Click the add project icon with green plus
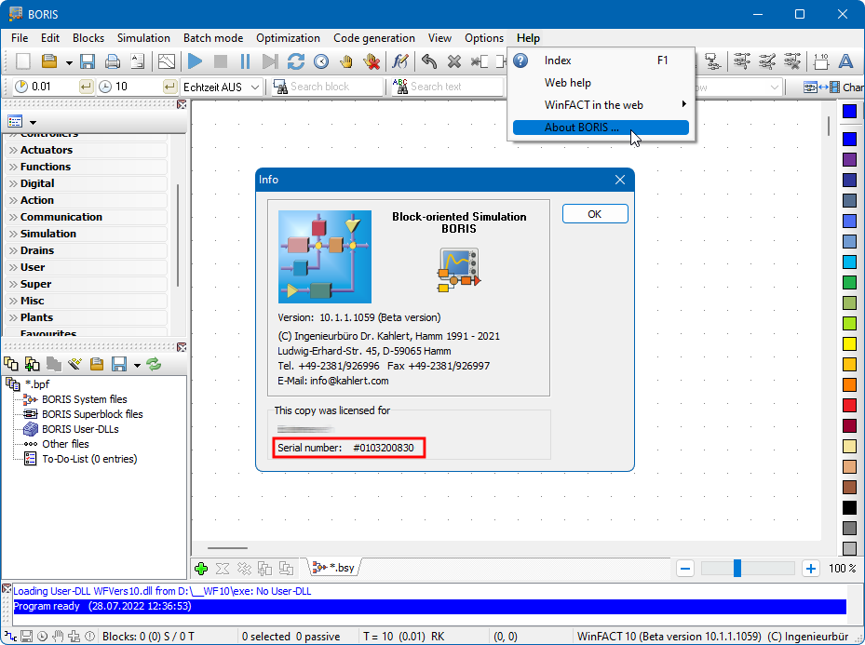This screenshot has width=865, height=645. [x=32, y=364]
